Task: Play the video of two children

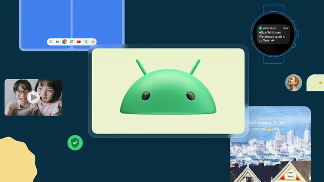Action: (33, 97)
